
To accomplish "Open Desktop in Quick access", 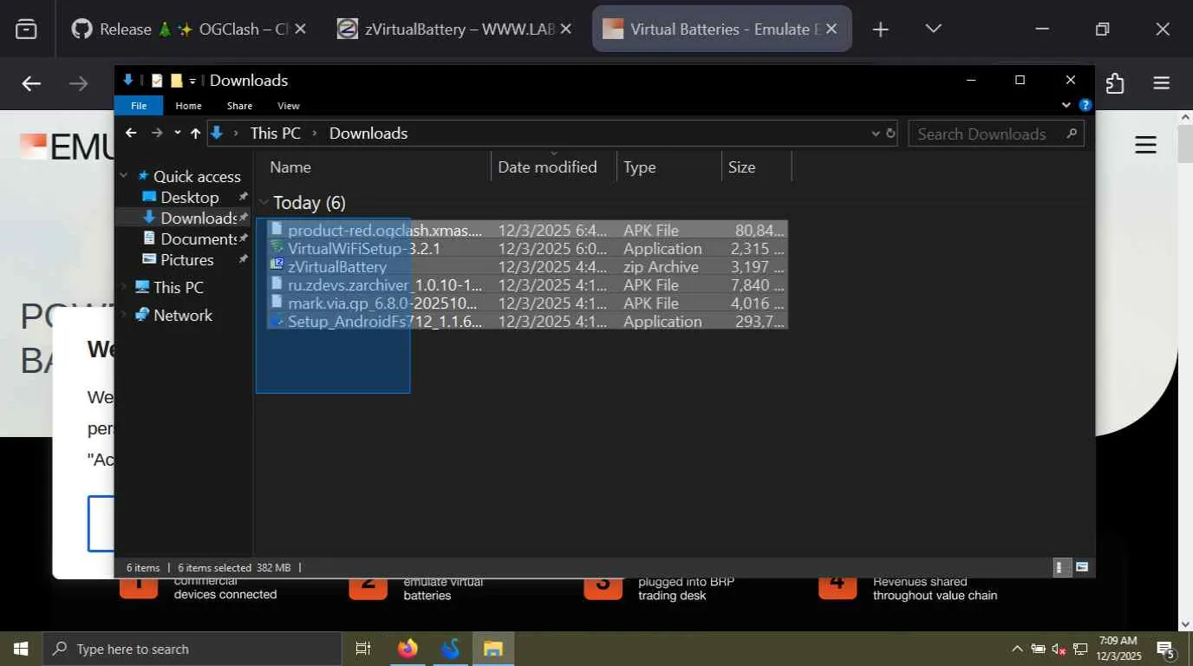I will pyautogui.click(x=189, y=197).
